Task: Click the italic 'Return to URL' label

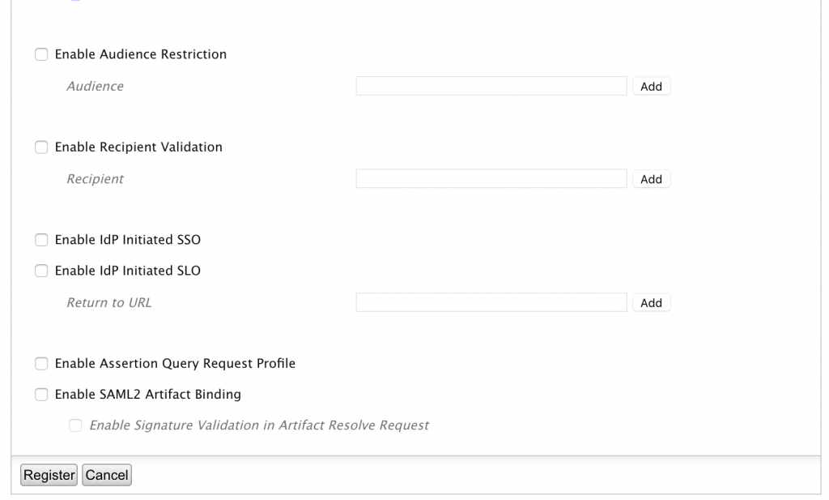Action: point(108,303)
